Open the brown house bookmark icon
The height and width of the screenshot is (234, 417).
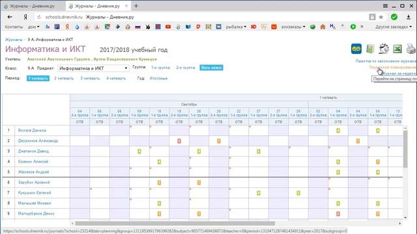pyautogui.click(x=323, y=27)
